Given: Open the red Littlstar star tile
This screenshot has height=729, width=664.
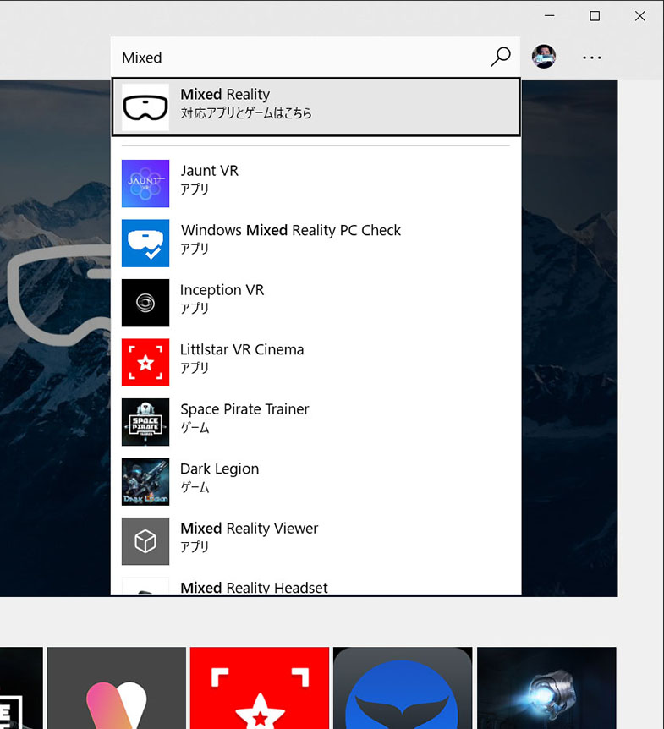Looking at the screenshot, I should click(x=260, y=688).
